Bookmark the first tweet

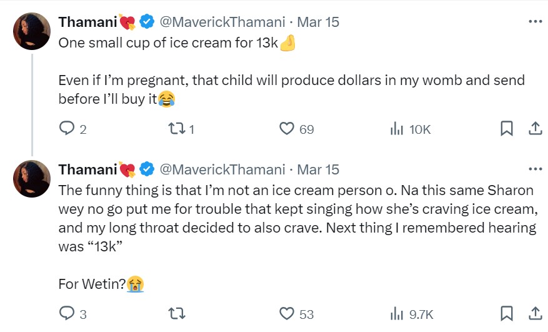[507, 129]
